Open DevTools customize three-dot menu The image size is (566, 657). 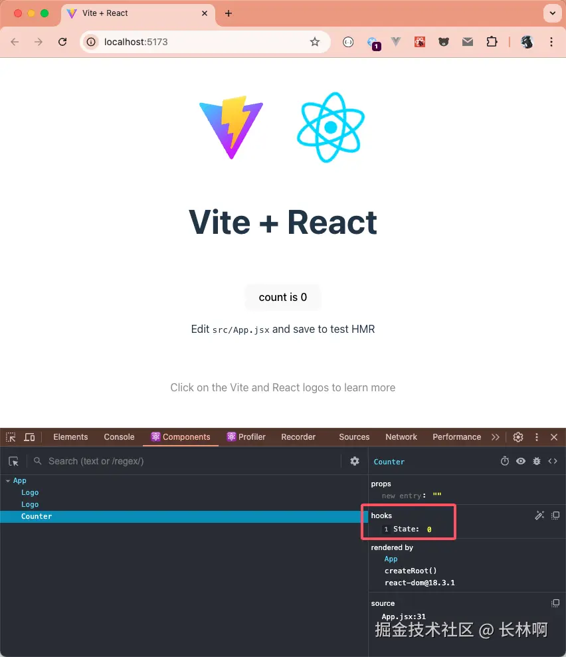[x=536, y=437]
